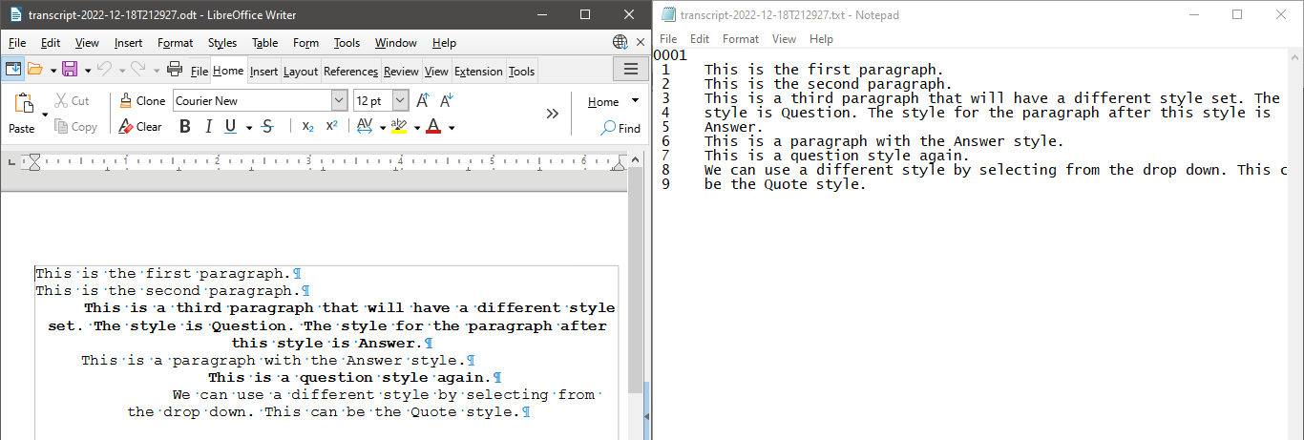
Task: Open the font name dropdown
Action: 339,100
